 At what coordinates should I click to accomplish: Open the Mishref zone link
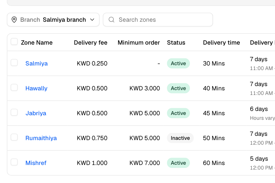click(x=36, y=163)
